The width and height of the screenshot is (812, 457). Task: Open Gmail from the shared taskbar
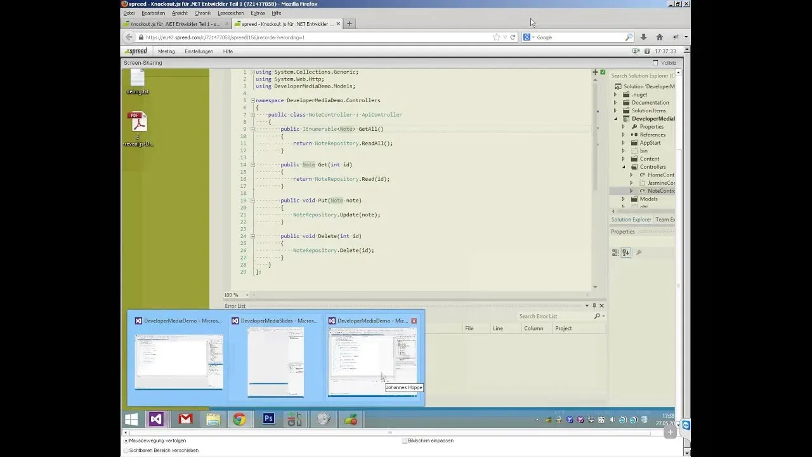[x=185, y=419]
